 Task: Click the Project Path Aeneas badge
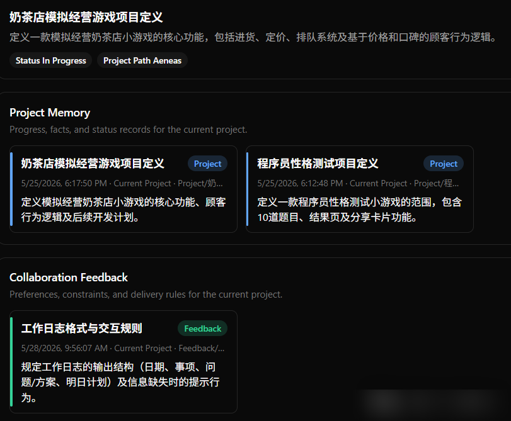pos(142,60)
